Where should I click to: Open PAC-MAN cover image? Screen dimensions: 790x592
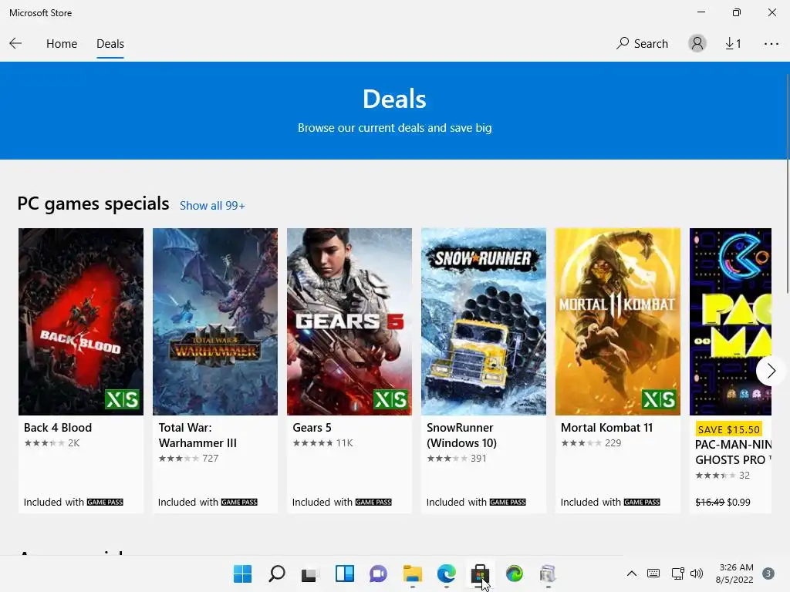730,321
